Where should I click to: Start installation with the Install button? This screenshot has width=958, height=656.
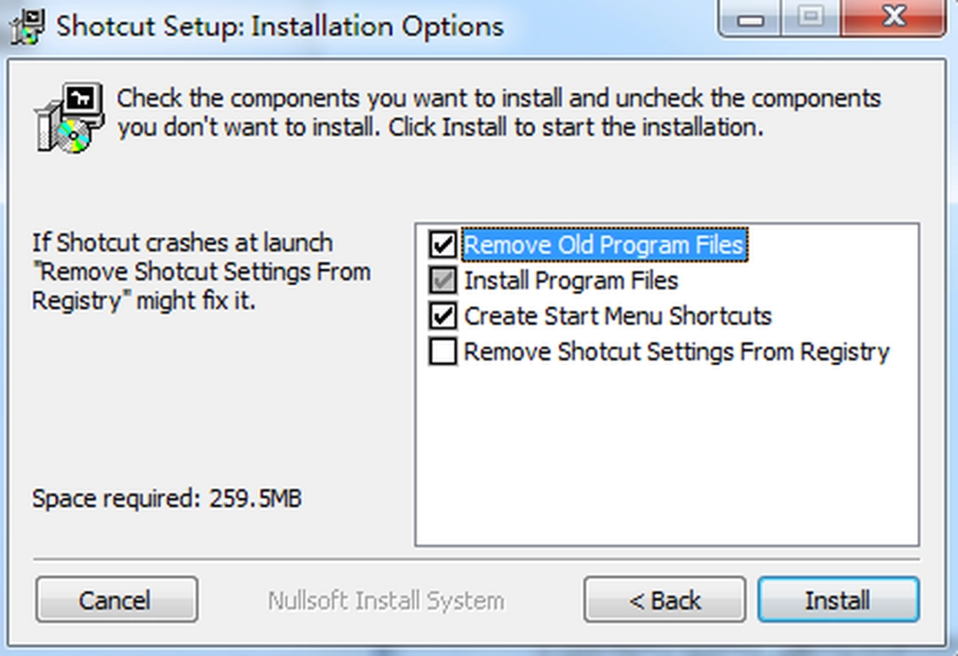click(837, 600)
